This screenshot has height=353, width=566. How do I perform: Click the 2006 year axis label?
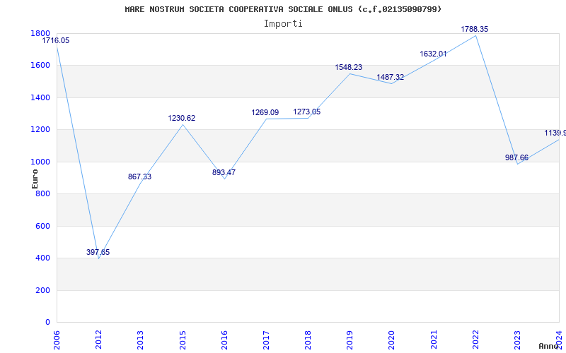[57, 340]
